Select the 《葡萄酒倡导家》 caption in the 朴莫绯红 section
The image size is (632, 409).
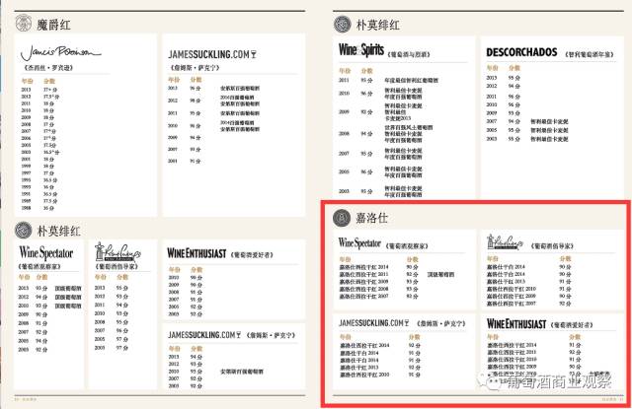117,266
